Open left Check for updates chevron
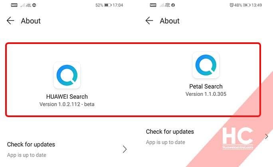273x167 pixels. 125,149
